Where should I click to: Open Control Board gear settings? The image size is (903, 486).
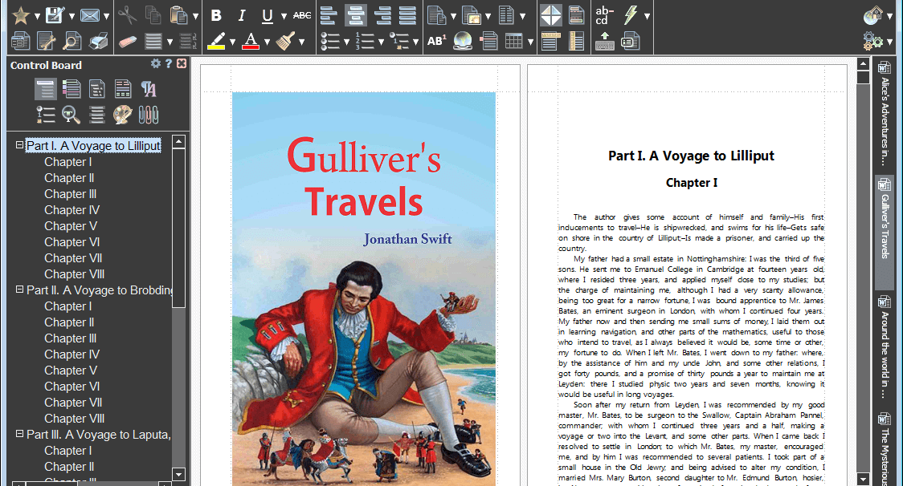pos(156,63)
